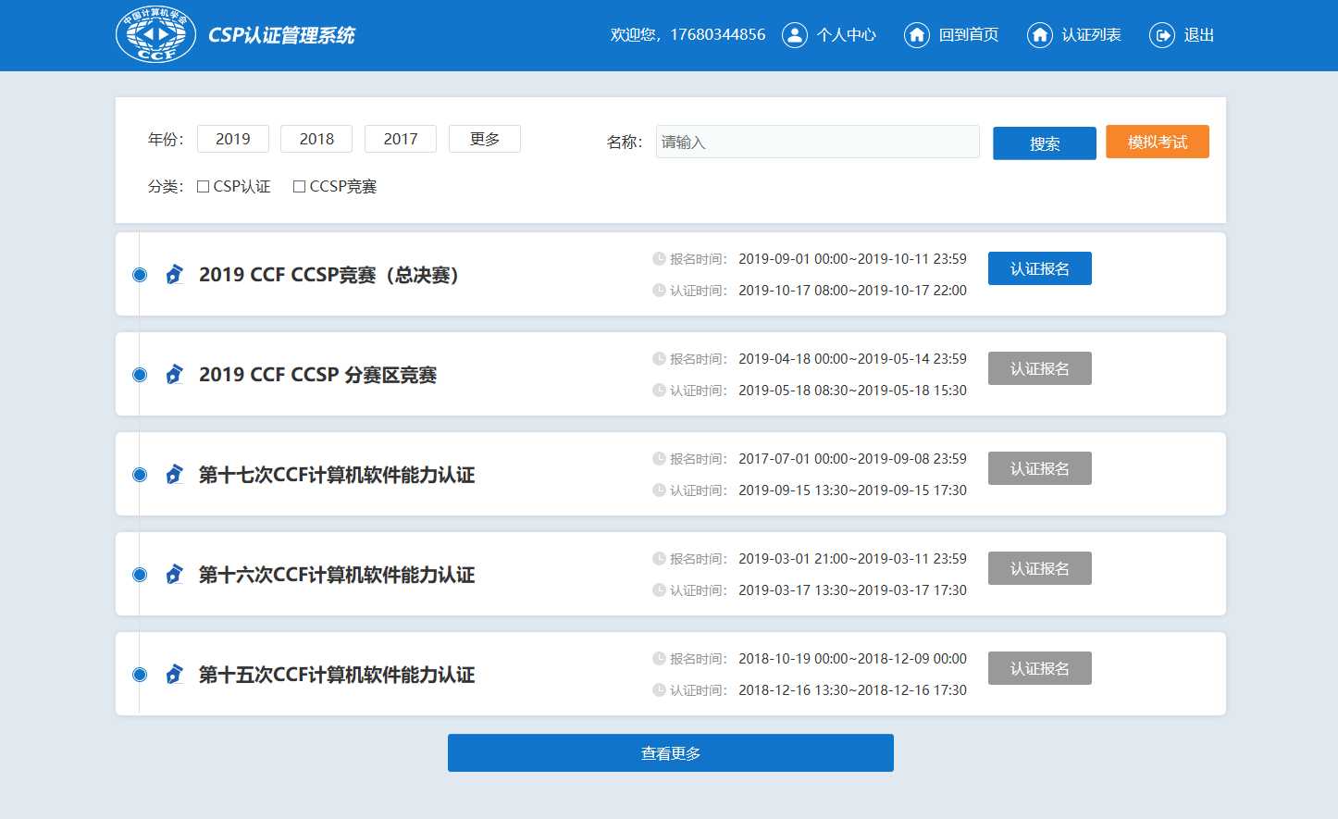The width and height of the screenshot is (1338, 819).
Task: Click pen icon beside 第十六次CCF计算机软件能力认证
Action: (174, 574)
